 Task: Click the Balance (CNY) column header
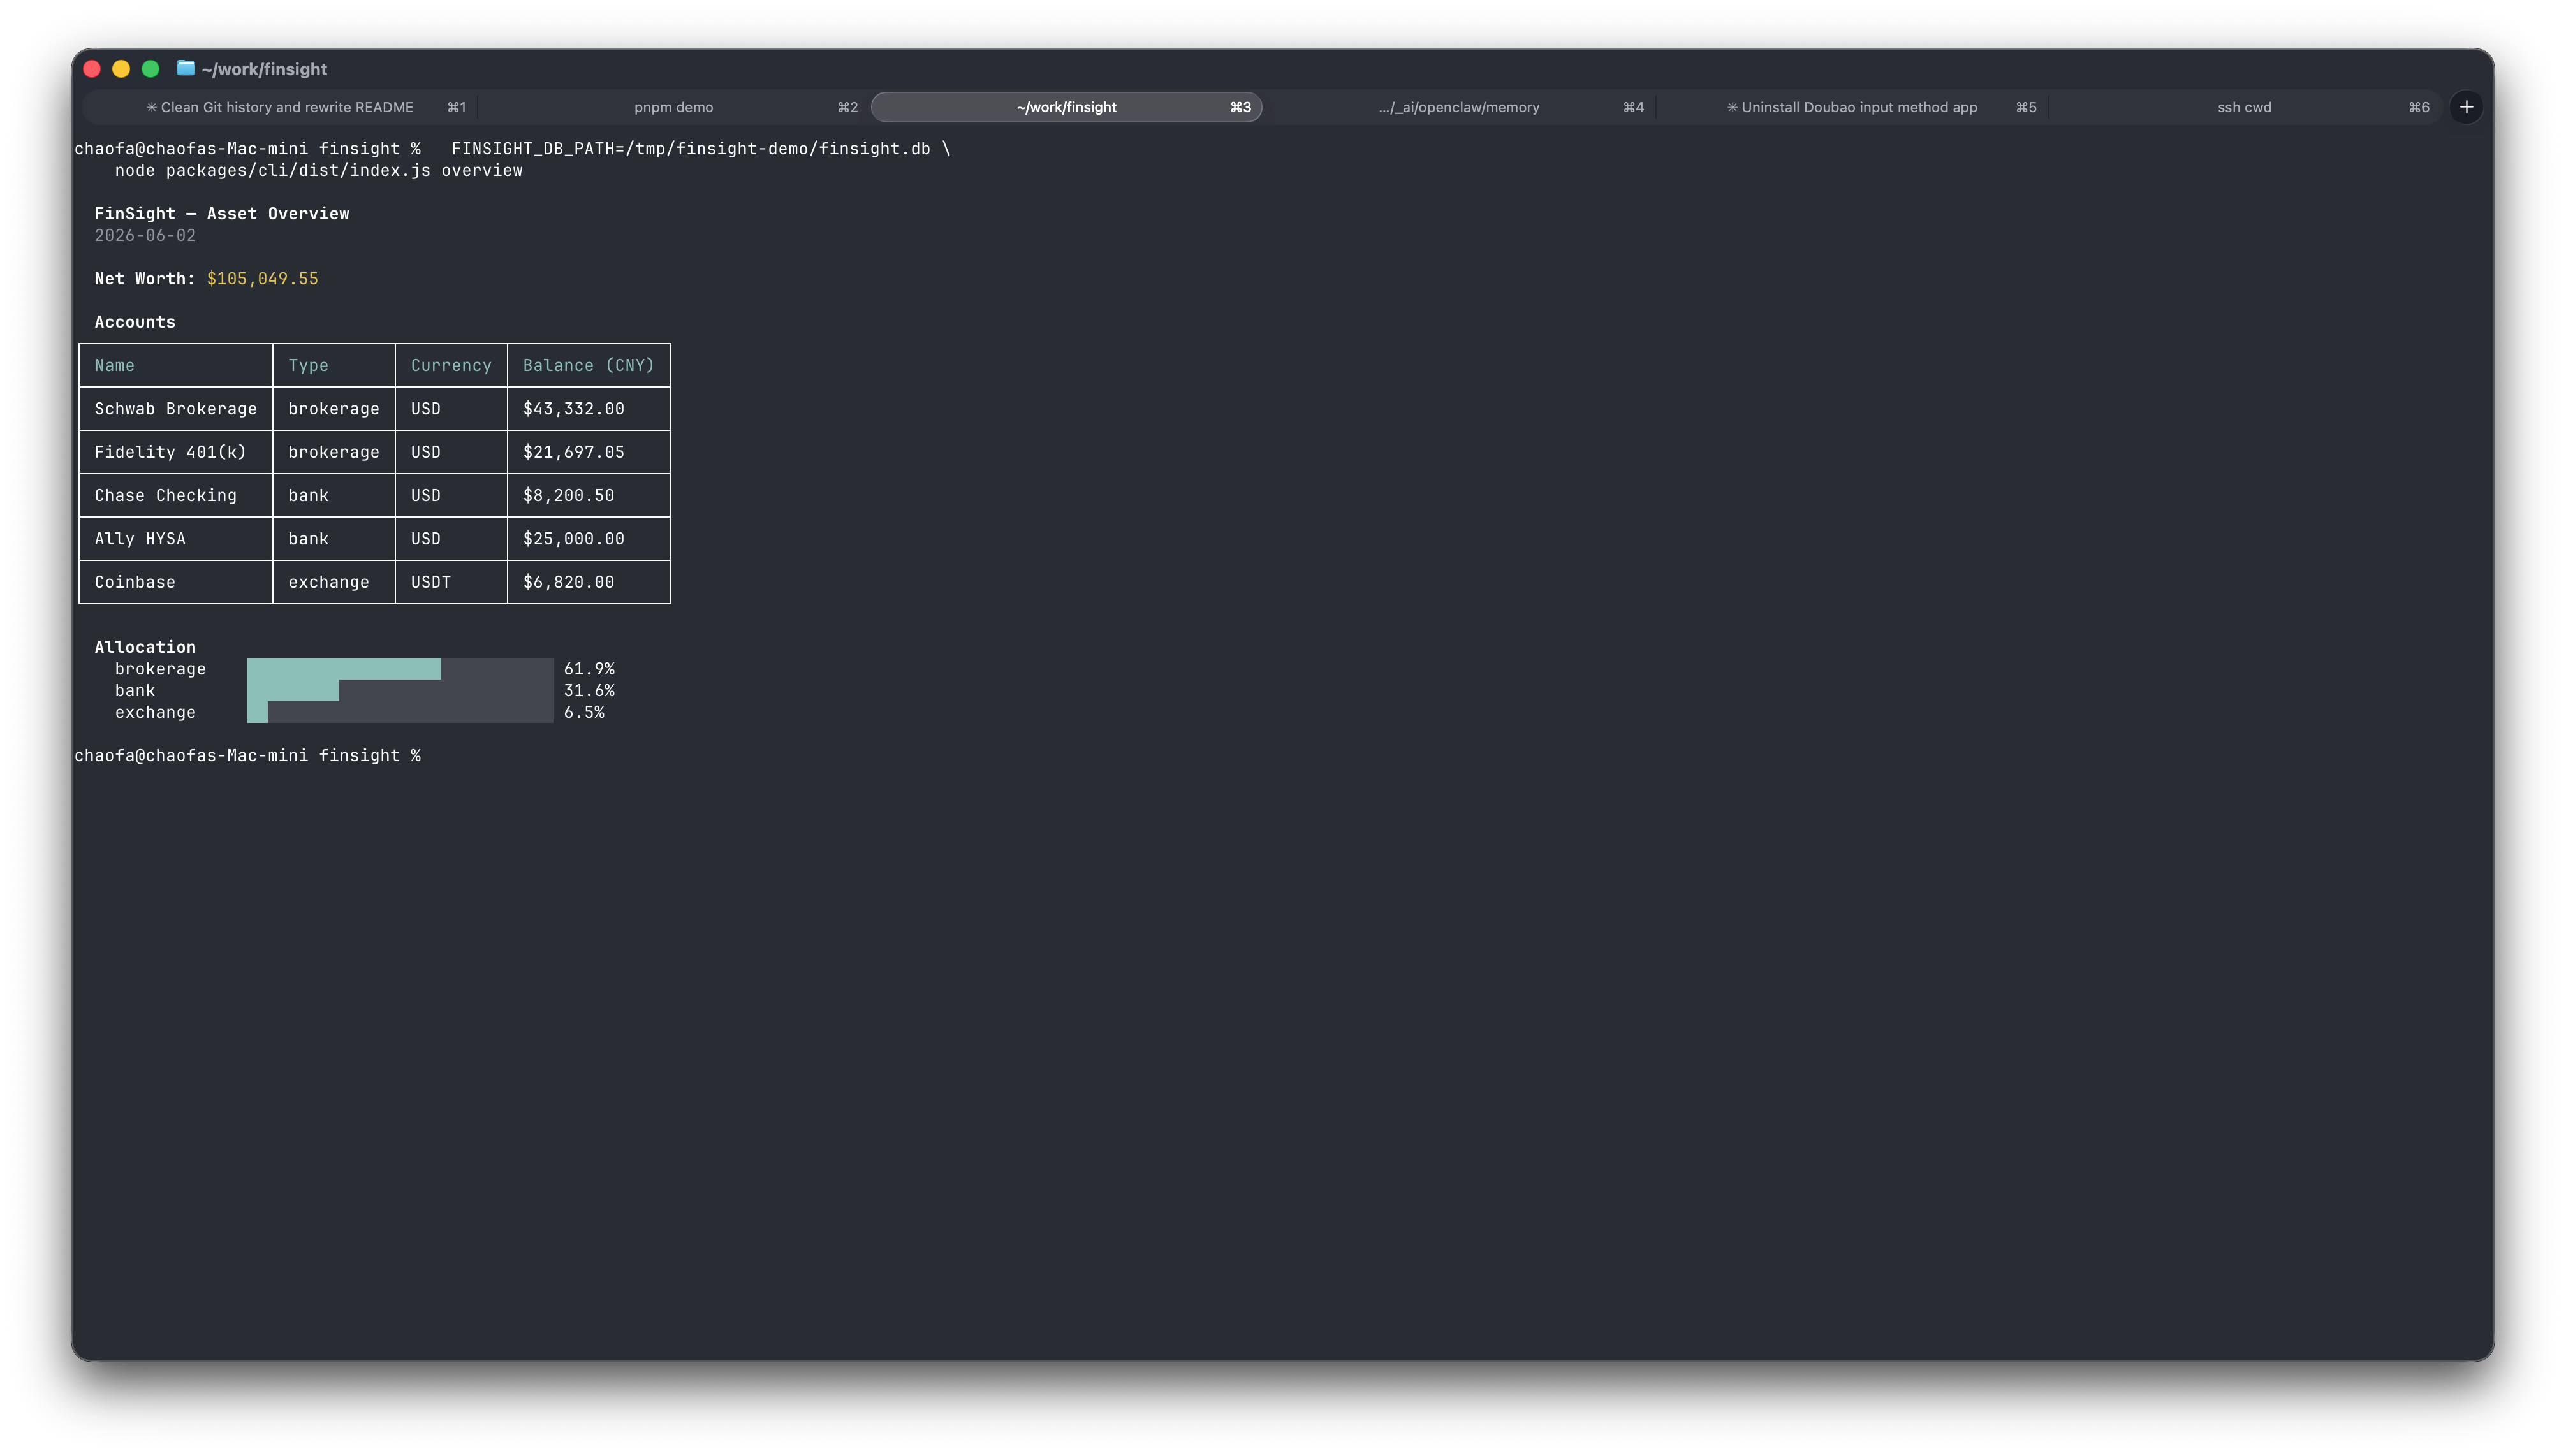588,366
